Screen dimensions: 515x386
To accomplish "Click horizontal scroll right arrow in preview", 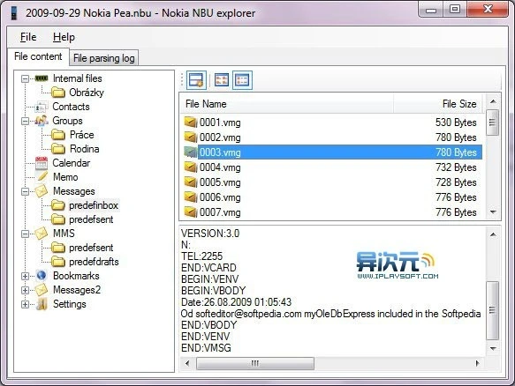I will click(x=477, y=363).
